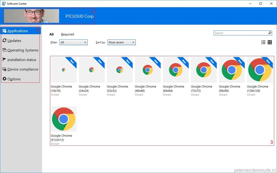This screenshot has width=277, height=173.
Task: Switch to the Required tab
Action: pyautogui.click(x=67, y=34)
